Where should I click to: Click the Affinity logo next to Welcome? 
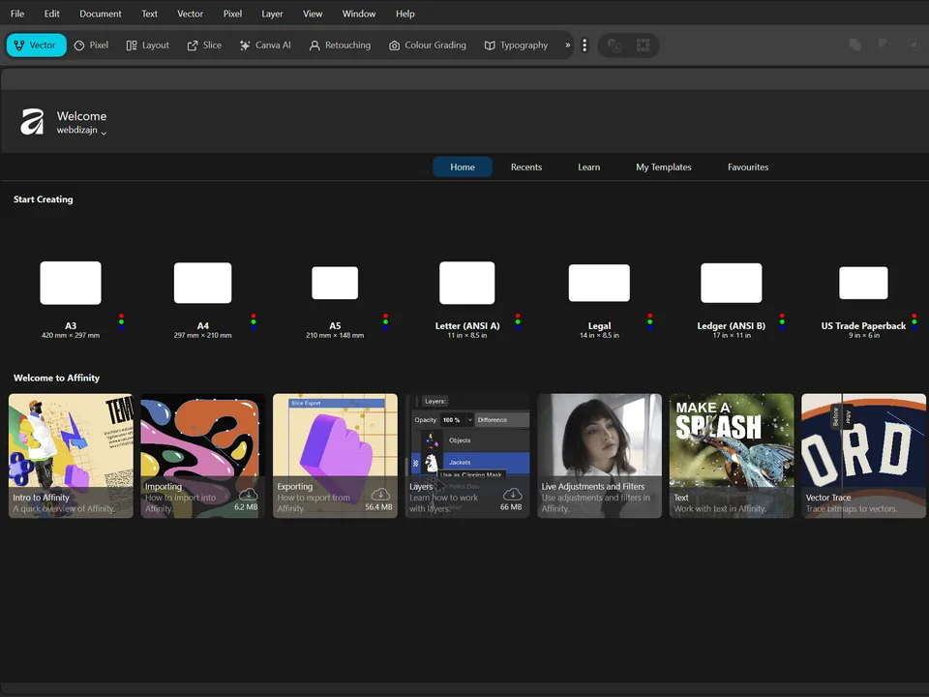[31, 122]
